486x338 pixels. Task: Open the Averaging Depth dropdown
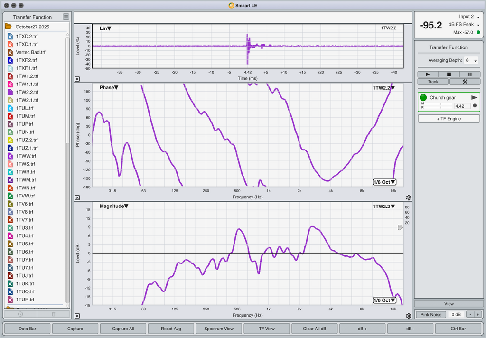click(470, 60)
